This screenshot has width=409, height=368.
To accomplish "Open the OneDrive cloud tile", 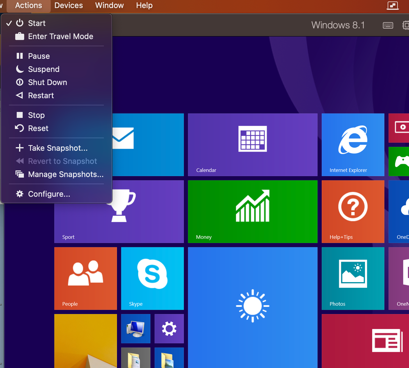I will click(399, 212).
